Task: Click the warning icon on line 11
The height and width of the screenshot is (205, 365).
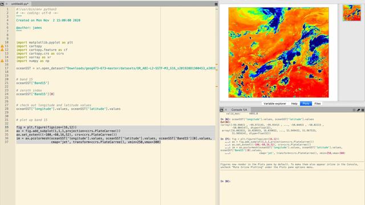Action: (x=2, y=46)
